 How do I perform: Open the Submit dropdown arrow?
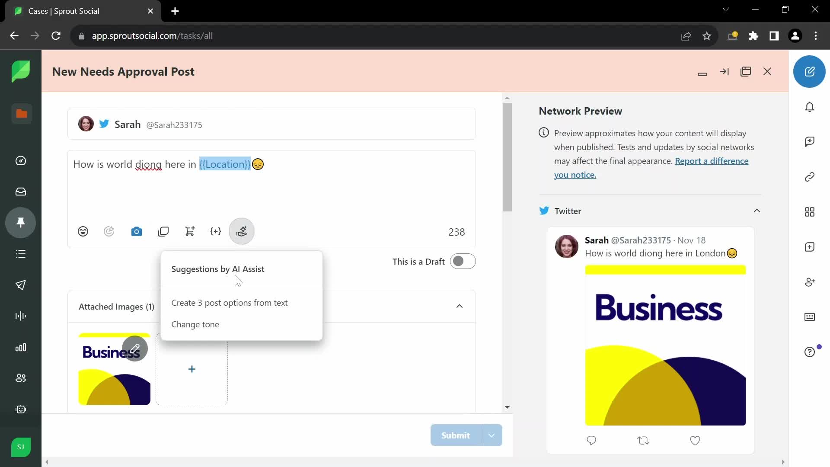click(x=492, y=435)
